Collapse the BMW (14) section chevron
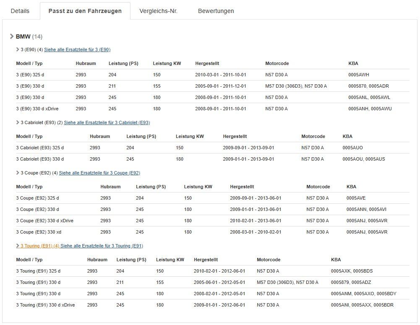Image resolution: width=420 pixels, height=325 pixels. click(x=11, y=36)
